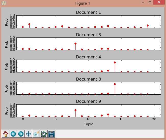This screenshot has height=140, width=166.
Task: Click Document 9's marker at topic 13
Action: pyautogui.click(x=108, y=114)
